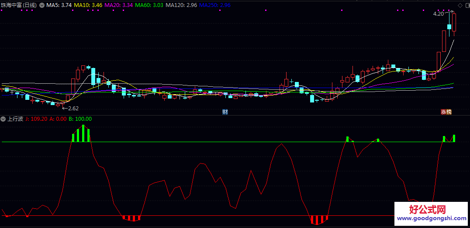470x228 pixels.
Task: Click the A: 0.00 indicator value
Action: [58, 119]
